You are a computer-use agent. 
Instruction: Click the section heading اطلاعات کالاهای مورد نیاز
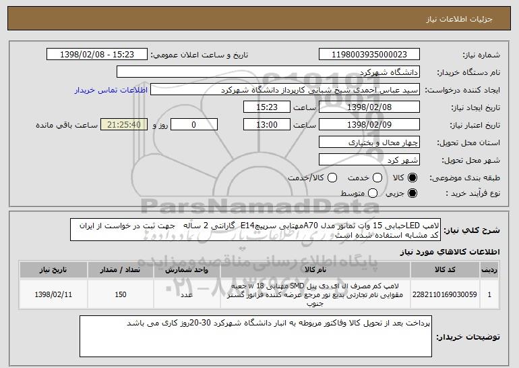click(x=450, y=253)
